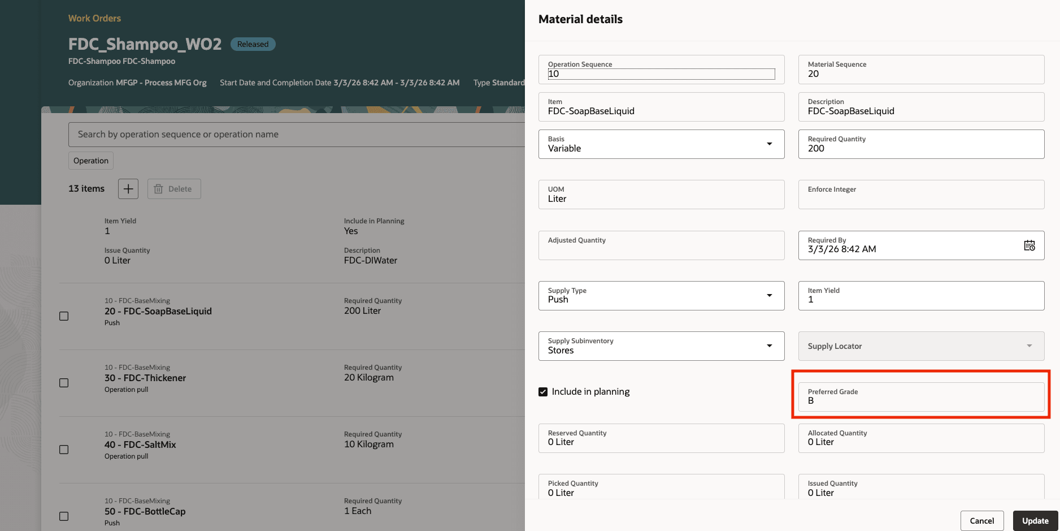Open the Supply Type dropdown showing Push
The image size is (1060, 531).
pyautogui.click(x=661, y=296)
